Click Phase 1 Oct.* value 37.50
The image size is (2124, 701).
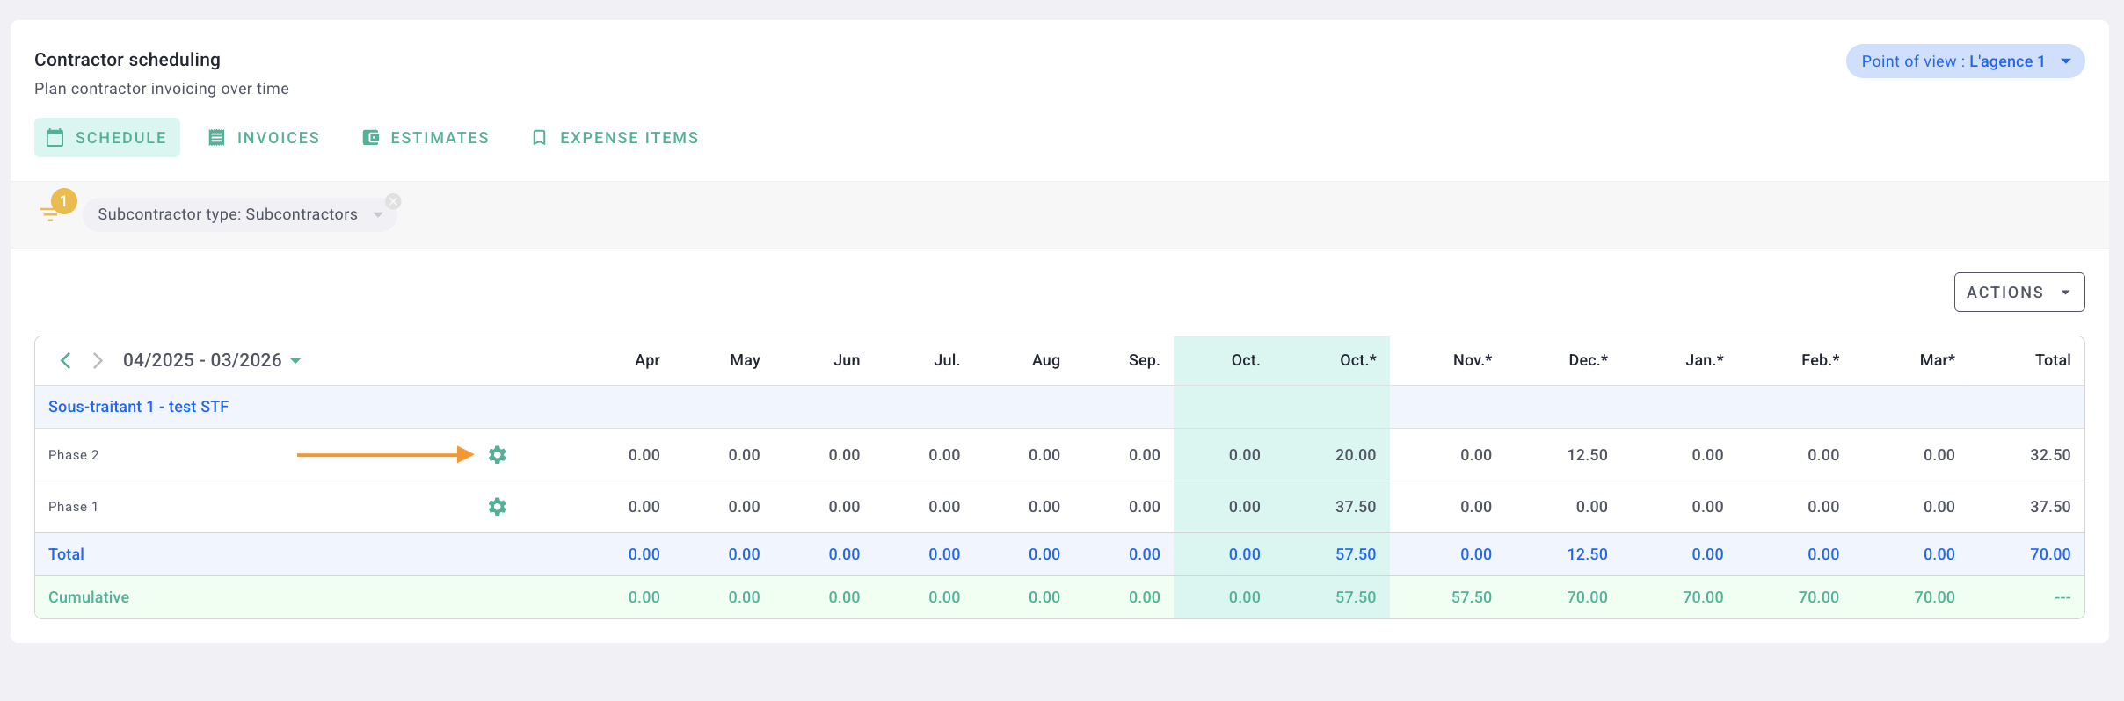click(x=1355, y=507)
